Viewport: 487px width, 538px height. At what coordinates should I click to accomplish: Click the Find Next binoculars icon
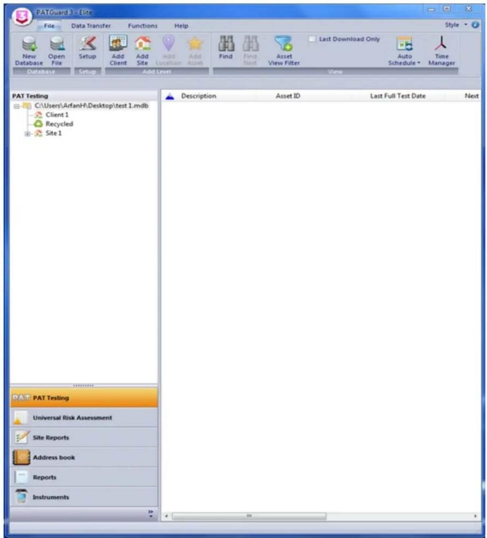(250, 43)
